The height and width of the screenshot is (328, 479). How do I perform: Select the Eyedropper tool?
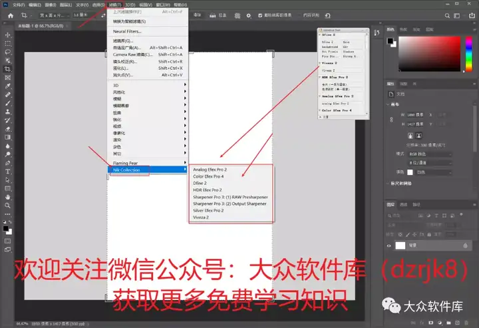click(x=7, y=86)
